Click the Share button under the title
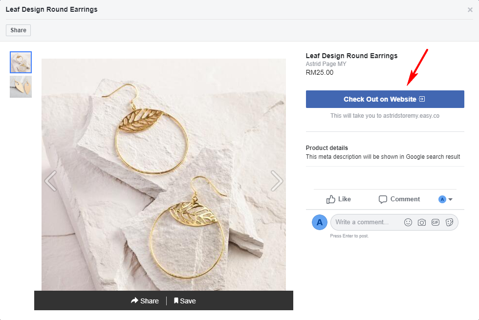The width and height of the screenshot is (479, 320). point(19,30)
